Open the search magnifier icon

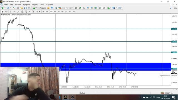point(171,8)
